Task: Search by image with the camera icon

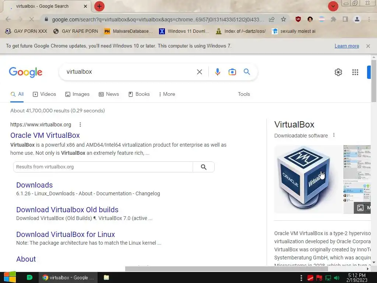Action: point(232,72)
